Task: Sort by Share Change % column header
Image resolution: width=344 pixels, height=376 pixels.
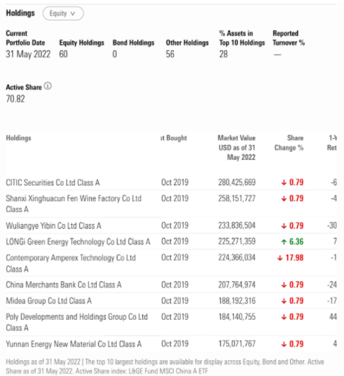Action: coord(289,143)
